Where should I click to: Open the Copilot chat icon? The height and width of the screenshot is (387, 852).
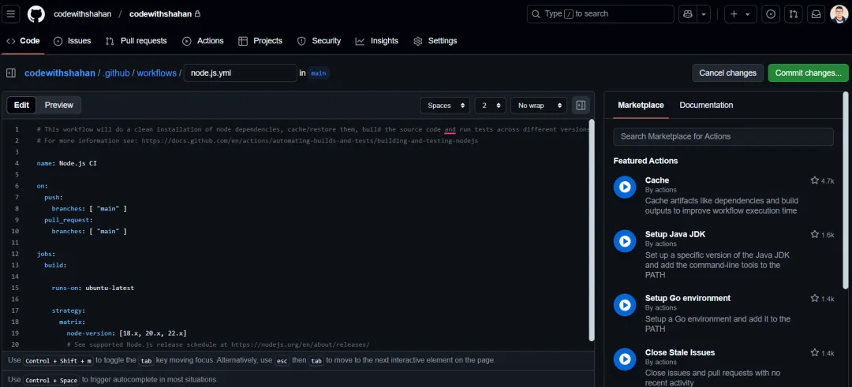pyautogui.click(x=687, y=14)
